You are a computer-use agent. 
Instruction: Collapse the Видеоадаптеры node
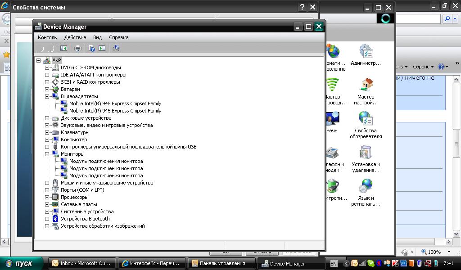tap(47, 96)
